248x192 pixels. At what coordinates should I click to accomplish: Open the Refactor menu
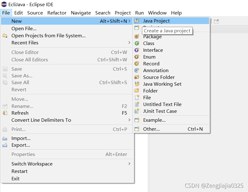(x=57, y=13)
